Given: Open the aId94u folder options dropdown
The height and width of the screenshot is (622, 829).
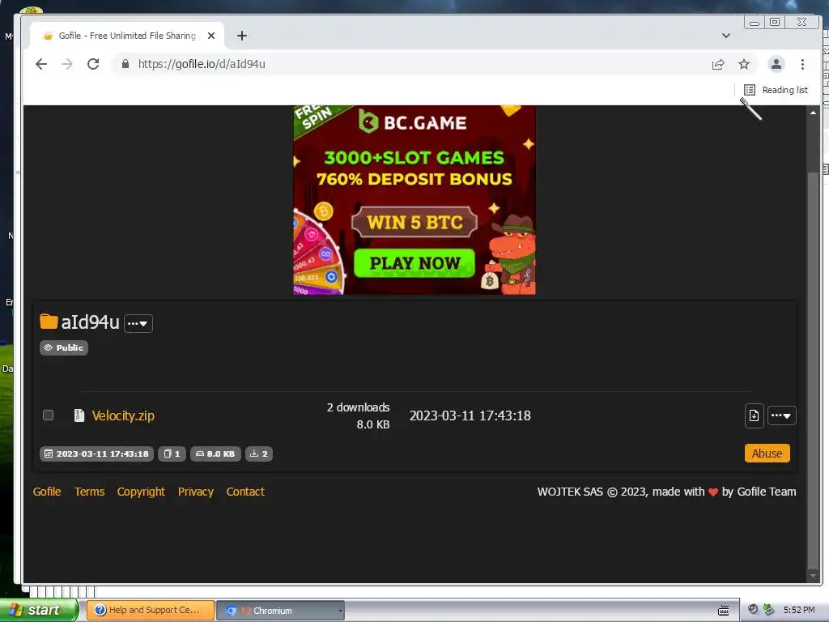Looking at the screenshot, I should tap(138, 323).
